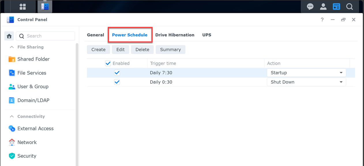Uncheck the Daily 7:30 schedule checkbox
The width and height of the screenshot is (364, 166).
point(117,73)
